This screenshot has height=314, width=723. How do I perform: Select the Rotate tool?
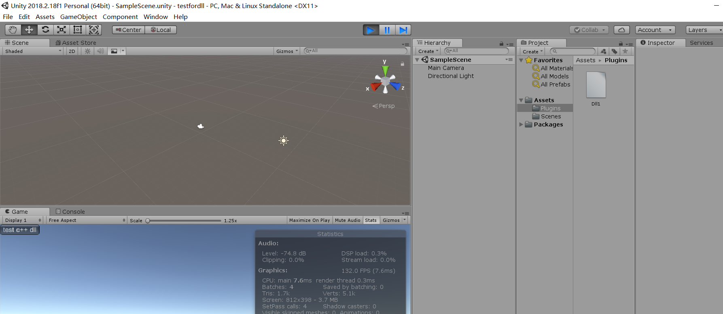pyautogui.click(x=45, y=30)
